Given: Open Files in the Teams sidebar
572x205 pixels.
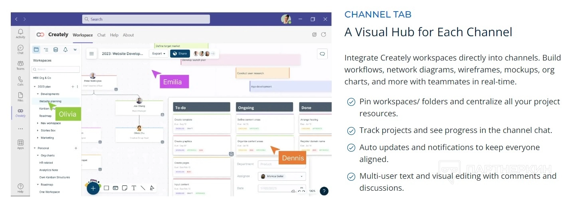Looking at the screenshot, I should coord(20,97).
